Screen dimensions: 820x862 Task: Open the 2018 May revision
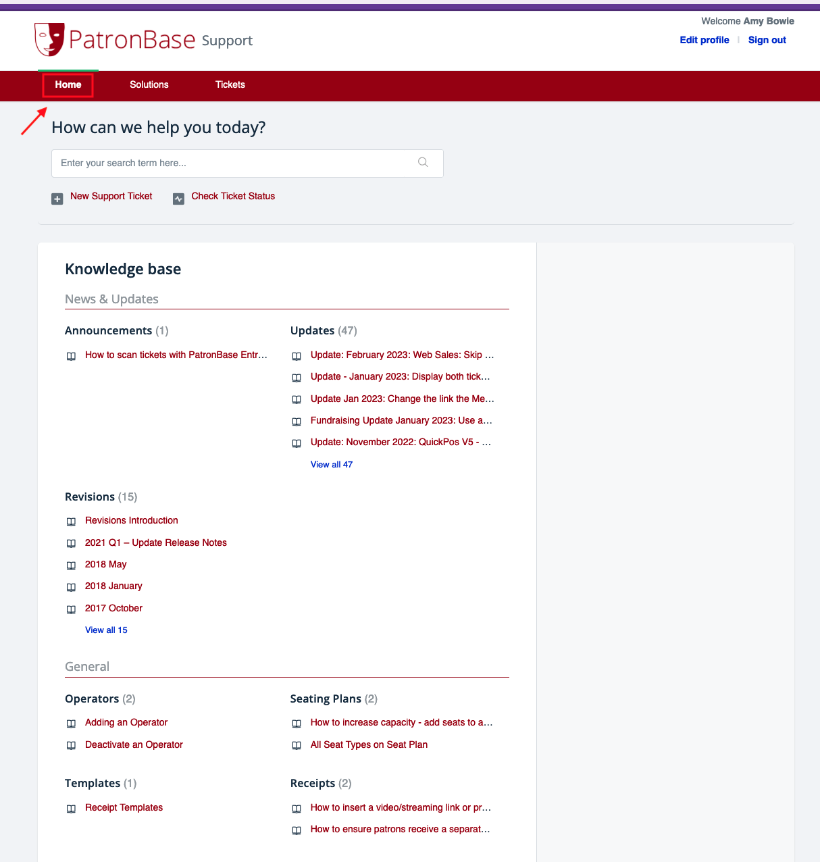click(106, 564)
